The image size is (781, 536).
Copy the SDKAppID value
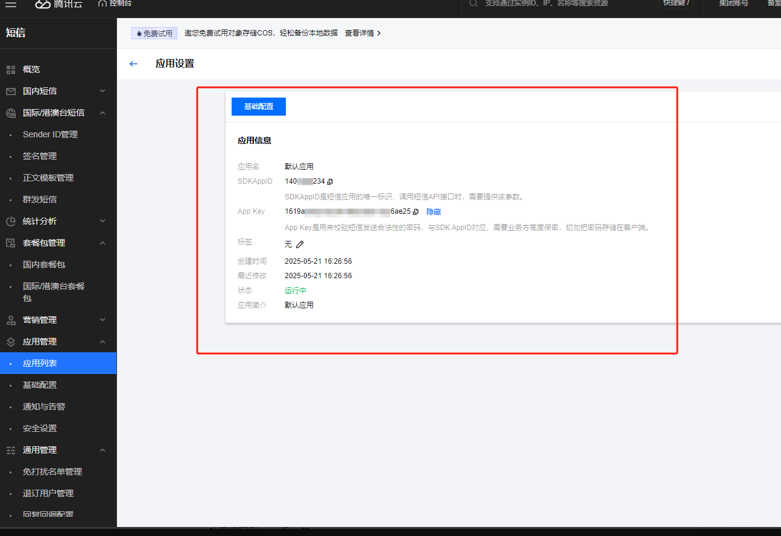tap(330, 181)
